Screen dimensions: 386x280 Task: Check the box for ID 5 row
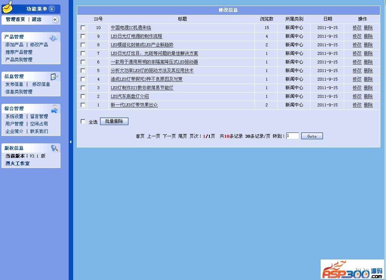pos(83,71)
